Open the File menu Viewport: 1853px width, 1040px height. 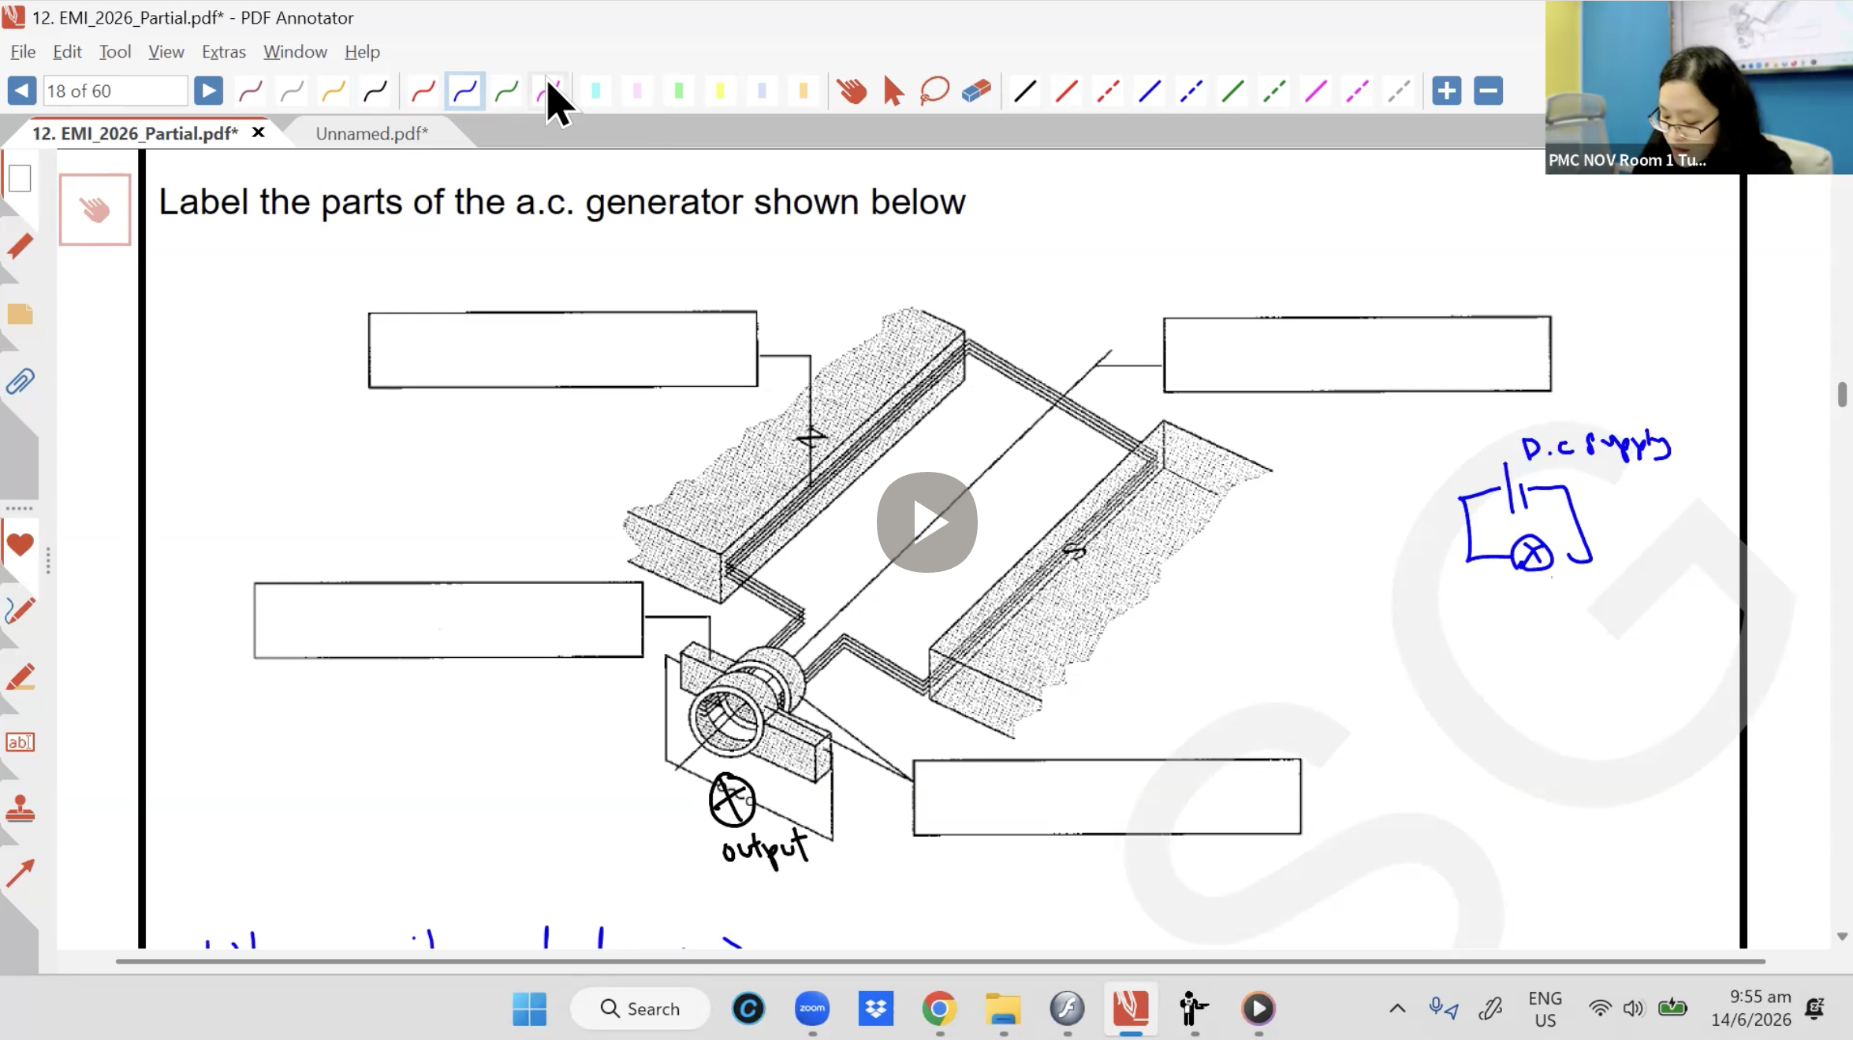pyautogui.click(x=23, y=51)
